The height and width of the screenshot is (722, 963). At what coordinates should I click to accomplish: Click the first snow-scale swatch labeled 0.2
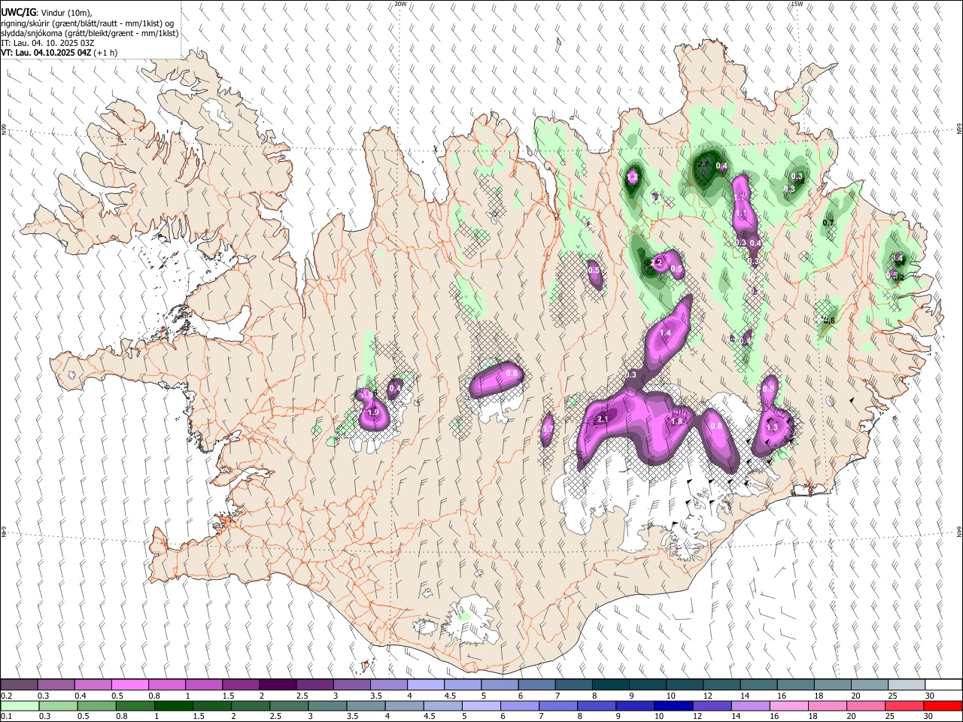click(19, 685)
